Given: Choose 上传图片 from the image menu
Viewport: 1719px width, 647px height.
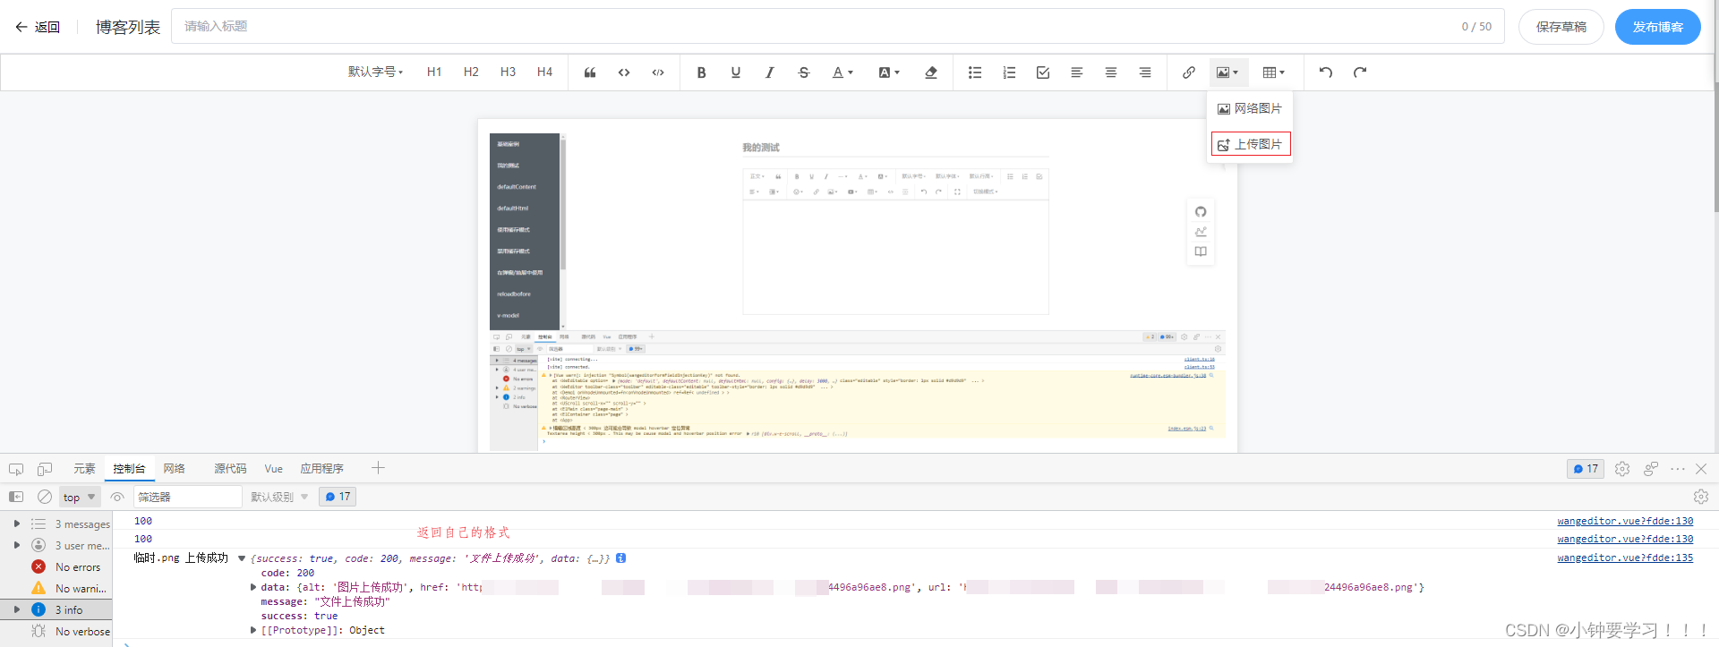Looking at the screenshot, I should [1250, 144].
